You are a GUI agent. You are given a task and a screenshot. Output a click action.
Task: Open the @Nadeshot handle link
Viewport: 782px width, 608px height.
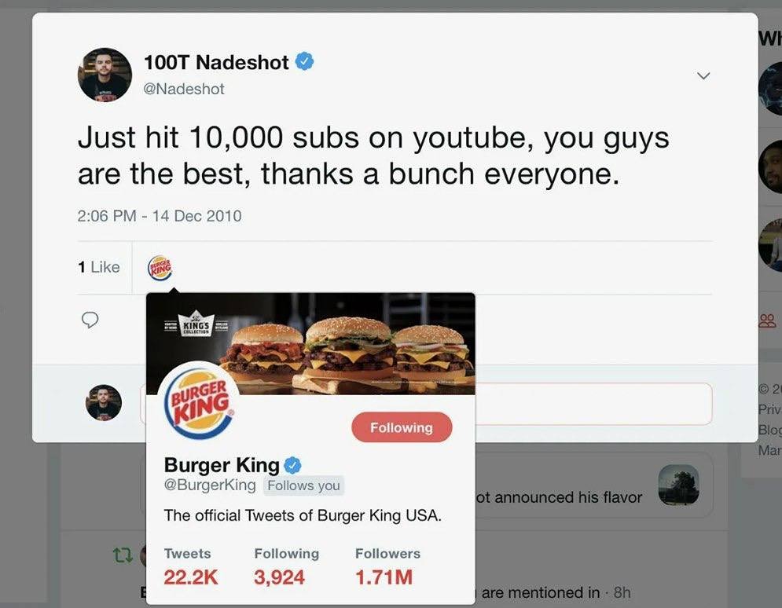tap(184, 89)
